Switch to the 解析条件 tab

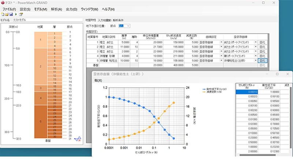pyautogui.click(x=118, y=20)
